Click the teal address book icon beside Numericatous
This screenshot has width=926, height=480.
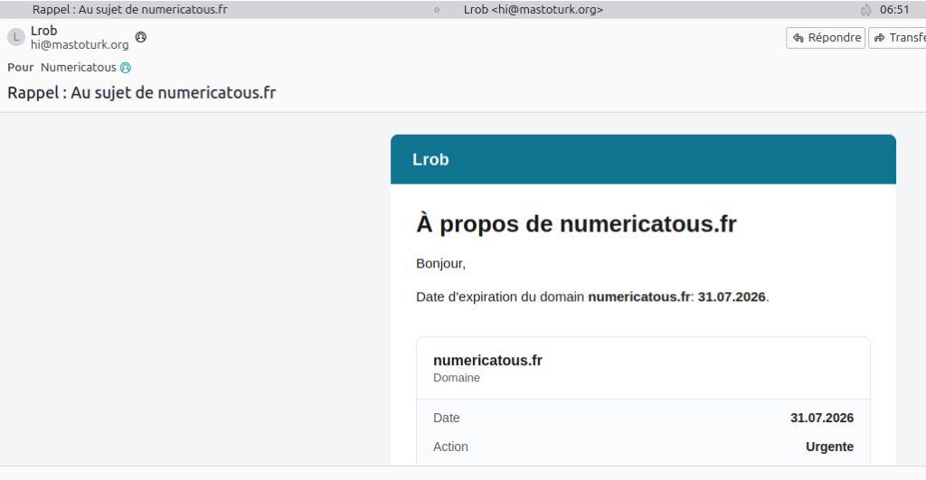pyautogui.click(x=125, y=68)
